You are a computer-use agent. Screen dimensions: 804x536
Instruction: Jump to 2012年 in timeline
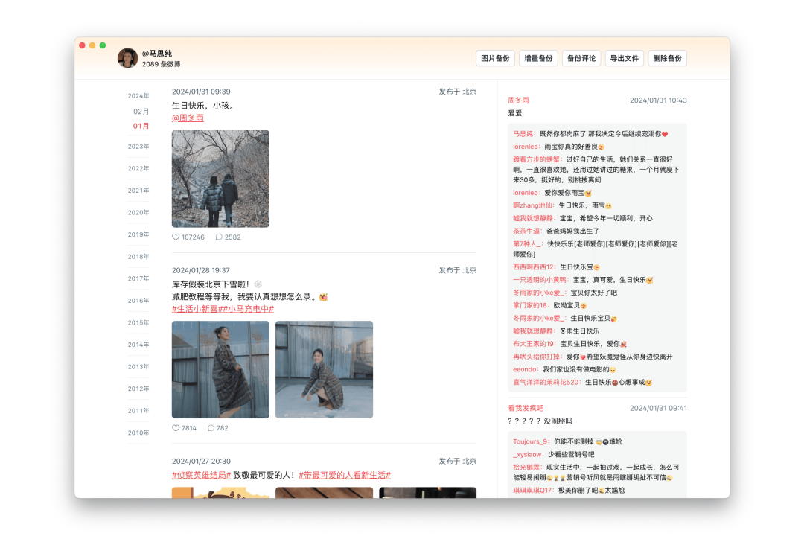138,389
